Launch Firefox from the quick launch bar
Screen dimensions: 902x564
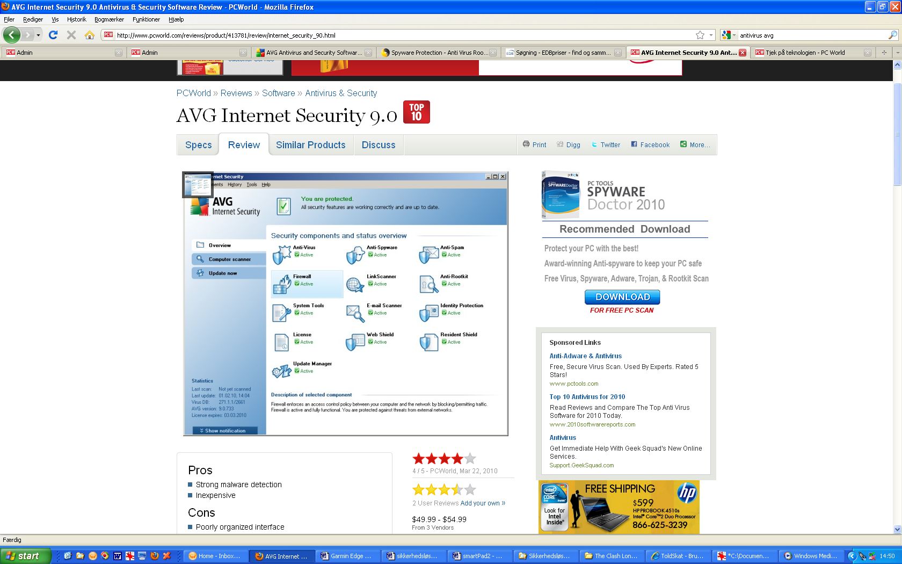(154, 556)
